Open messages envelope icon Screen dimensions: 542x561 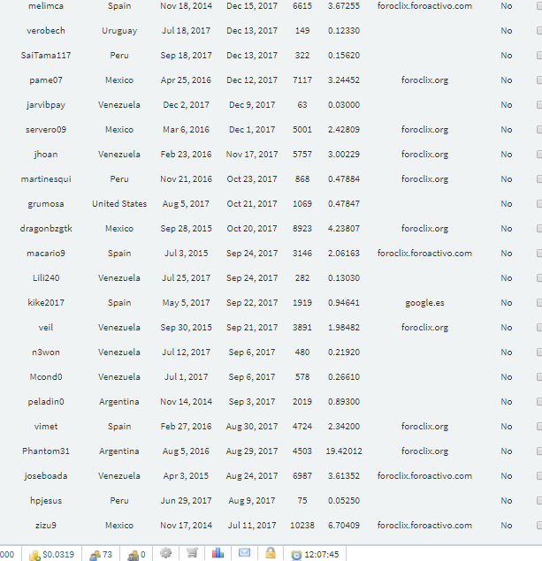tap(244, 553)
